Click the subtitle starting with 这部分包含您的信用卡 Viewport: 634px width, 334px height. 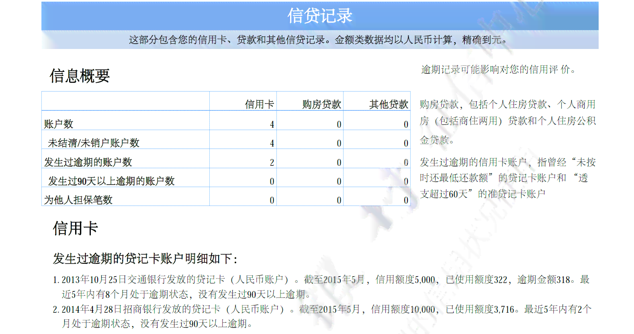(318, 40)
